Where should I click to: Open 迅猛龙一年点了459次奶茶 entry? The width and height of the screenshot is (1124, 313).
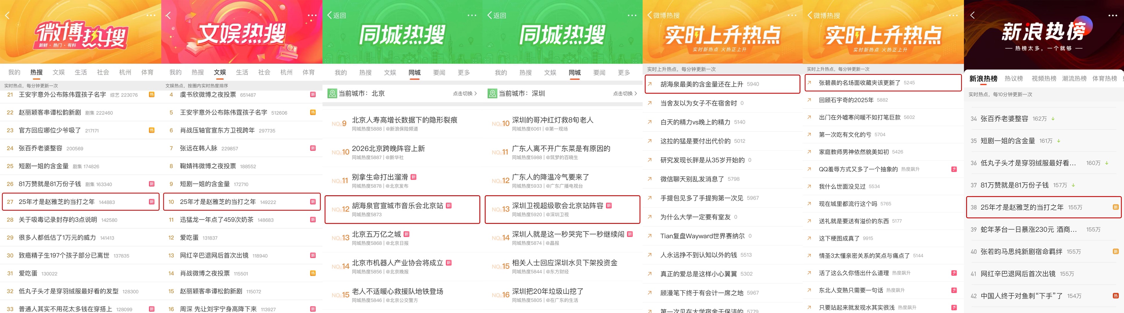(x=216, y=220)
